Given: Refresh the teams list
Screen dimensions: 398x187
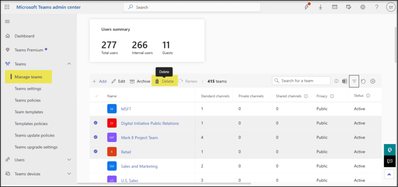Looking at the screenshot, I should [363, 81].
